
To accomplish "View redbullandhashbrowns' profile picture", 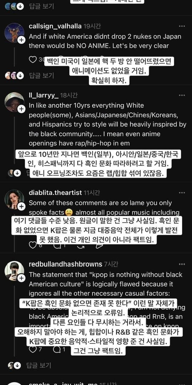I will [x=14, y=270].
